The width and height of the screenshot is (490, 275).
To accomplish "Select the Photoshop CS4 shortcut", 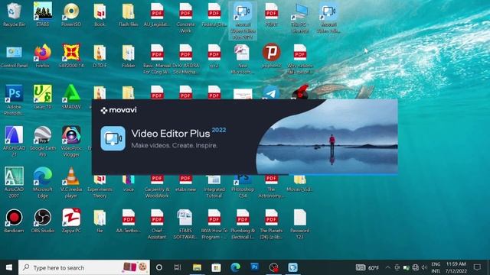I will pos(243,186).
